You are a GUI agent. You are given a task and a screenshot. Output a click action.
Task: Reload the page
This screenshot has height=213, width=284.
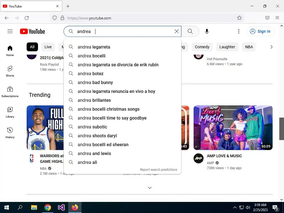point(27,18)
